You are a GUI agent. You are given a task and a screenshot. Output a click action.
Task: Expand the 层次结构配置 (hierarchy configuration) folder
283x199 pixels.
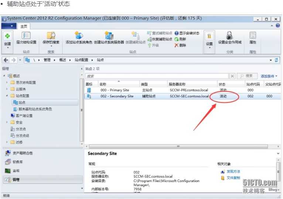point(7,83)
